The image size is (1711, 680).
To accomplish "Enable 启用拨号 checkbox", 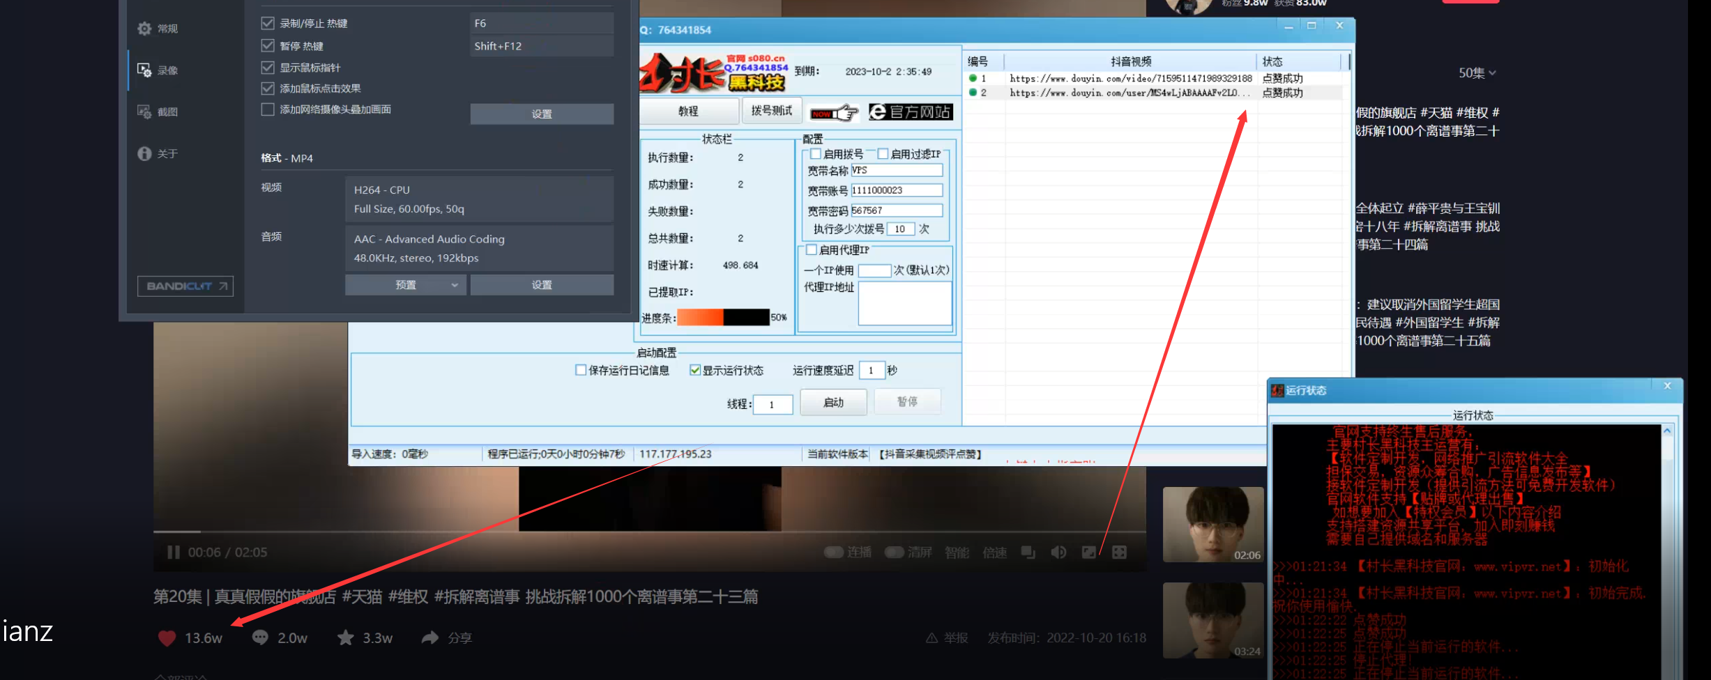I will pyautogui.click(x=815, y=154).
